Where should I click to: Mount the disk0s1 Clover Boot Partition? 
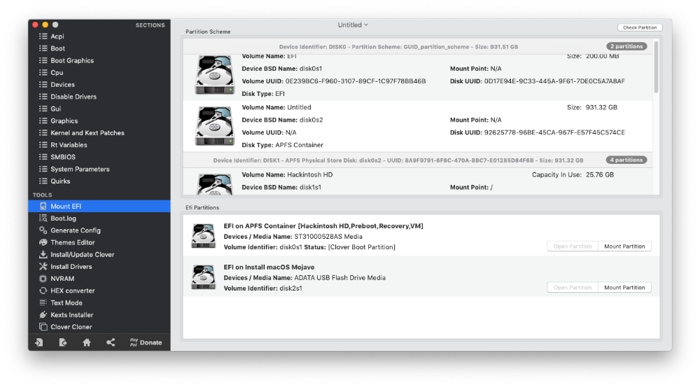click(624, 247)
